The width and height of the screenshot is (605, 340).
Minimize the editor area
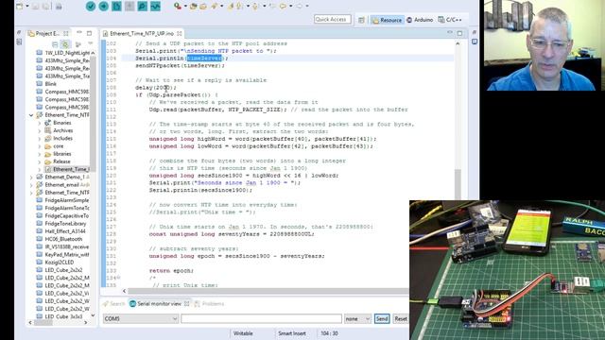tap(450, 33)
